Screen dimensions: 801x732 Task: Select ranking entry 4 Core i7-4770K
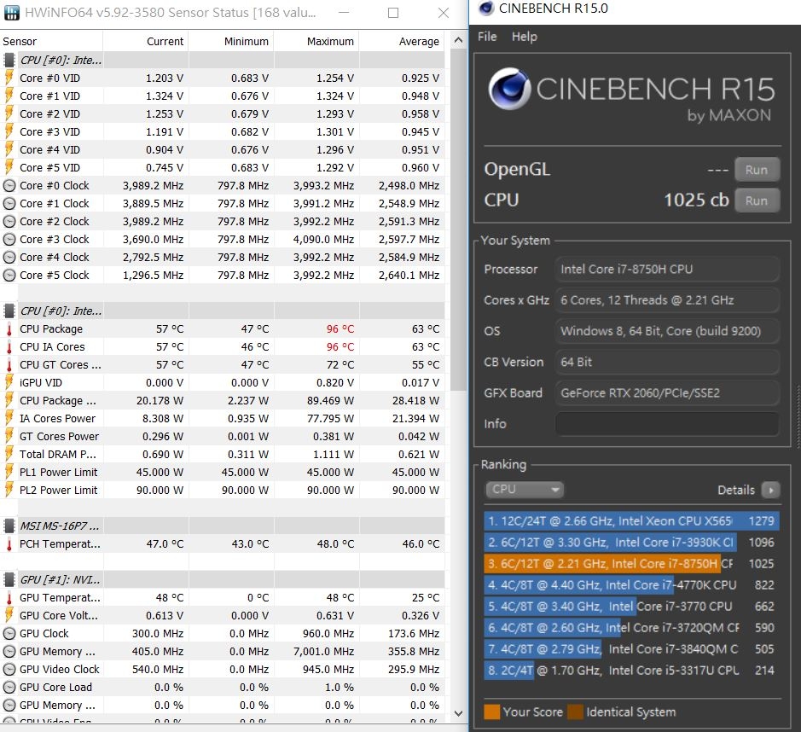point(631,585)
